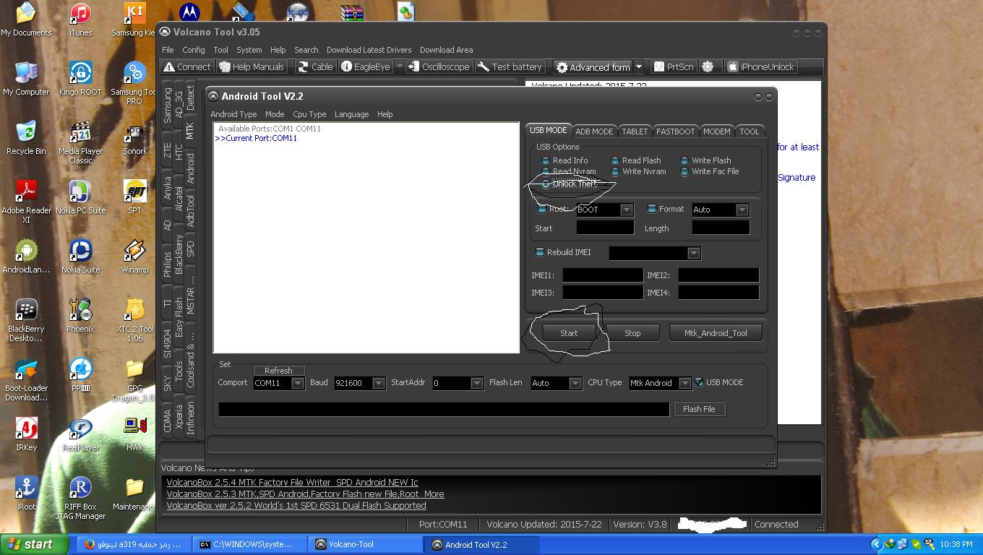Open the EagleEye tool
Viewport: 983px width, 555px height.
point(366,66)
